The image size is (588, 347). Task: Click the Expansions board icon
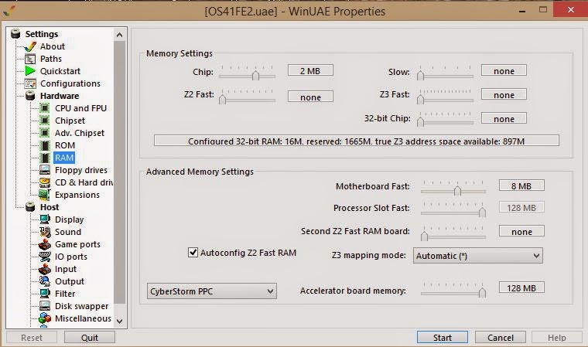coord(45,195)
